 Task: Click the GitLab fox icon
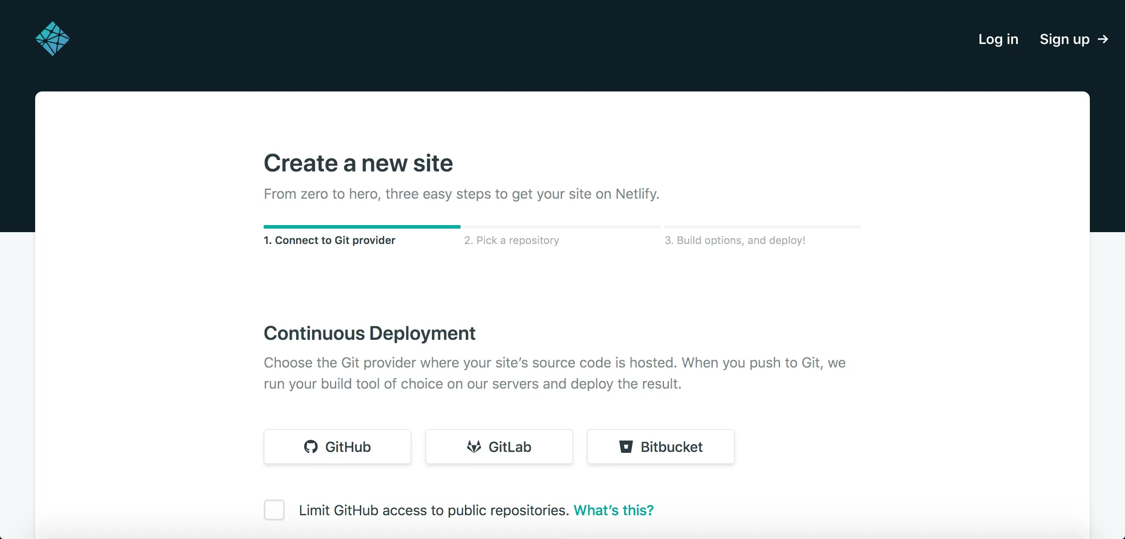474,447
